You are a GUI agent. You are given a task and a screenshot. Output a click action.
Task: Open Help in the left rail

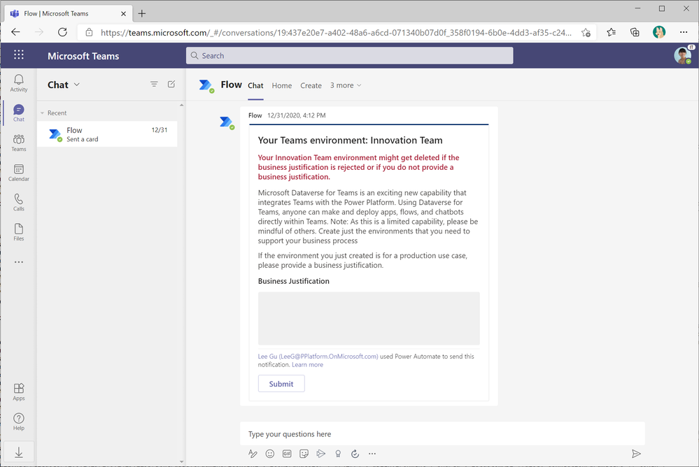pyautogui.click(x=19, y=422)
